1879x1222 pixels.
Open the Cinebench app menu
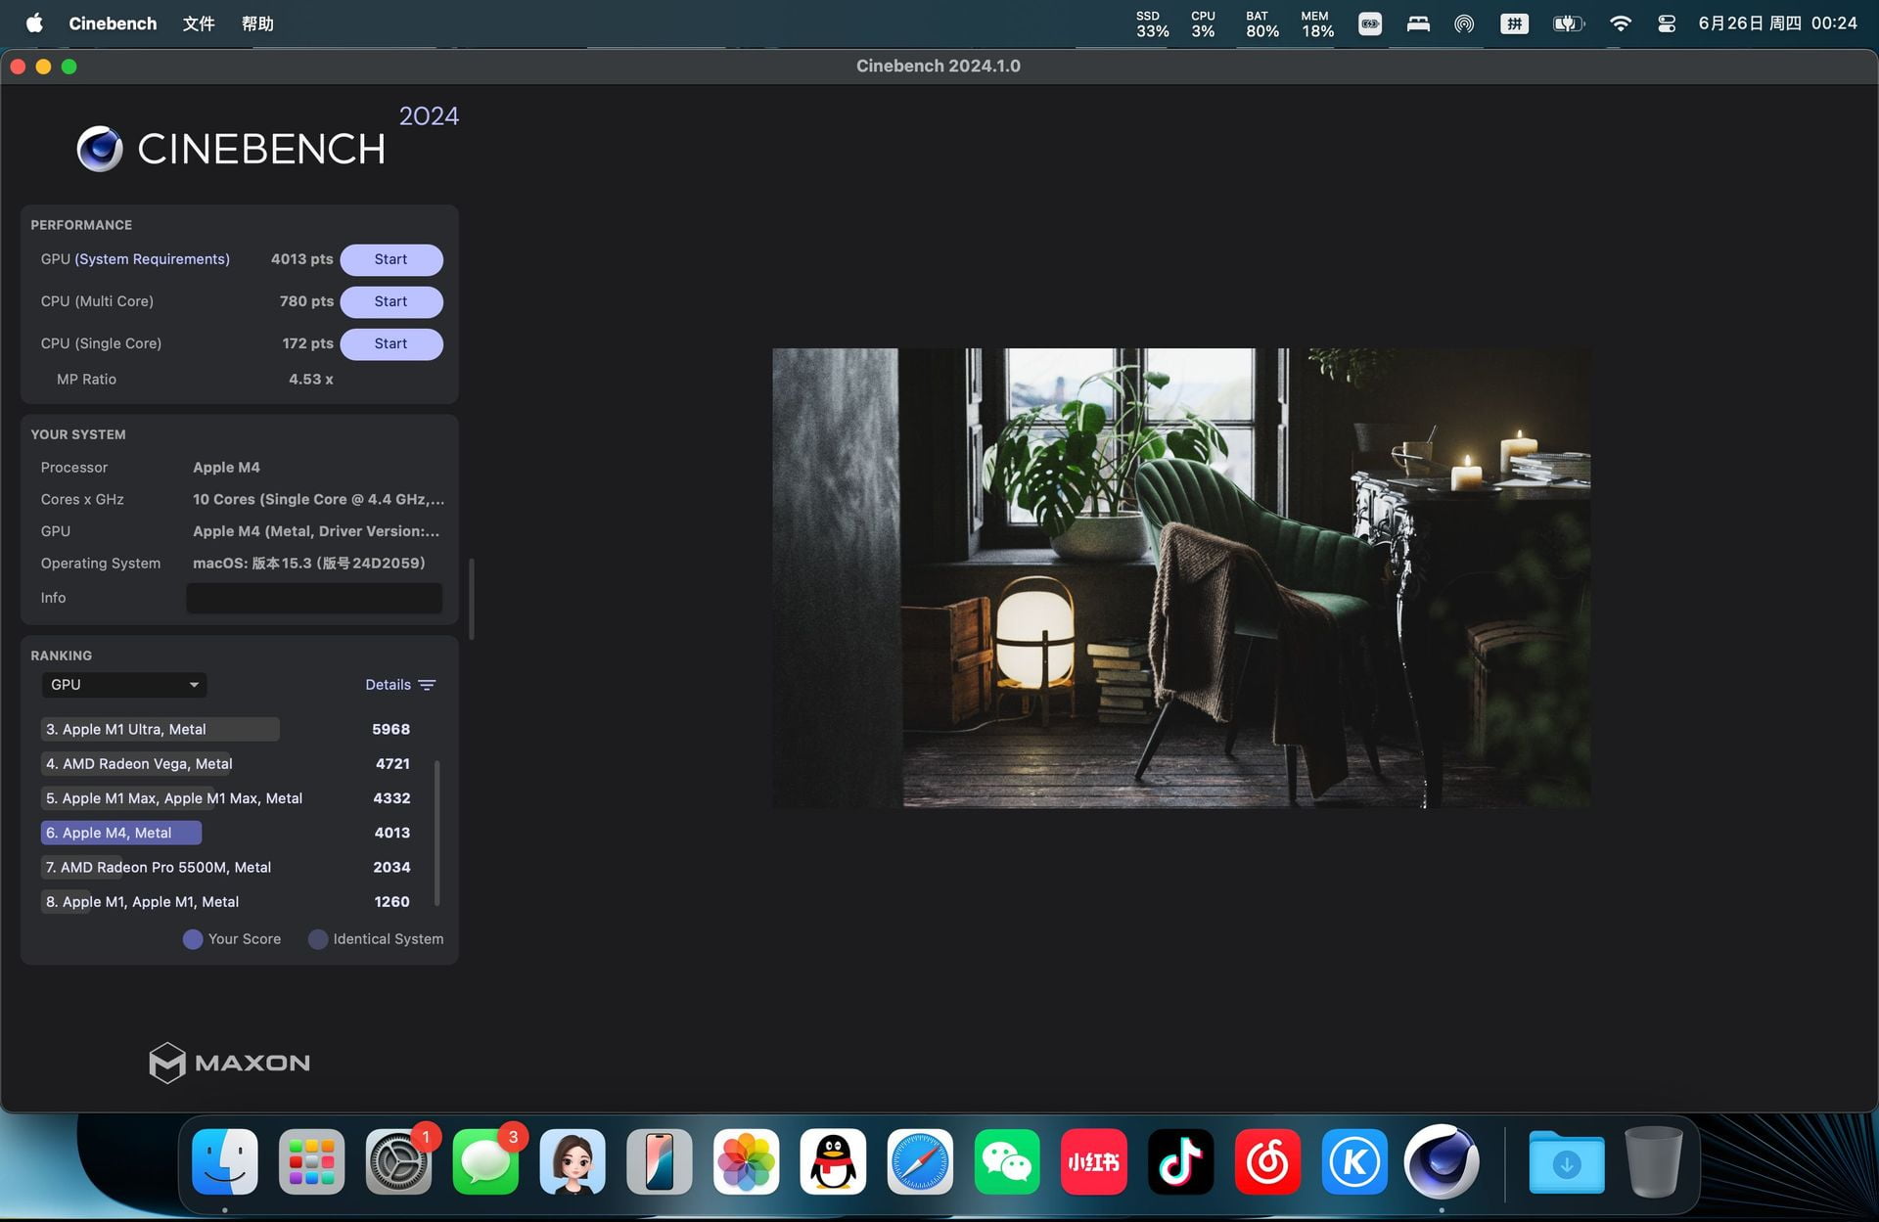113,23
